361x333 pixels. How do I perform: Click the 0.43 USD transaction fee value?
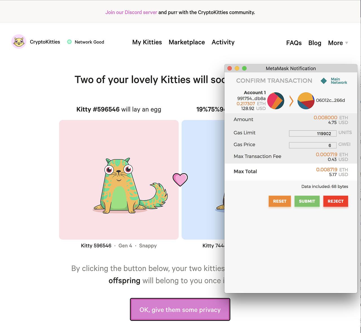coord(338,160)
